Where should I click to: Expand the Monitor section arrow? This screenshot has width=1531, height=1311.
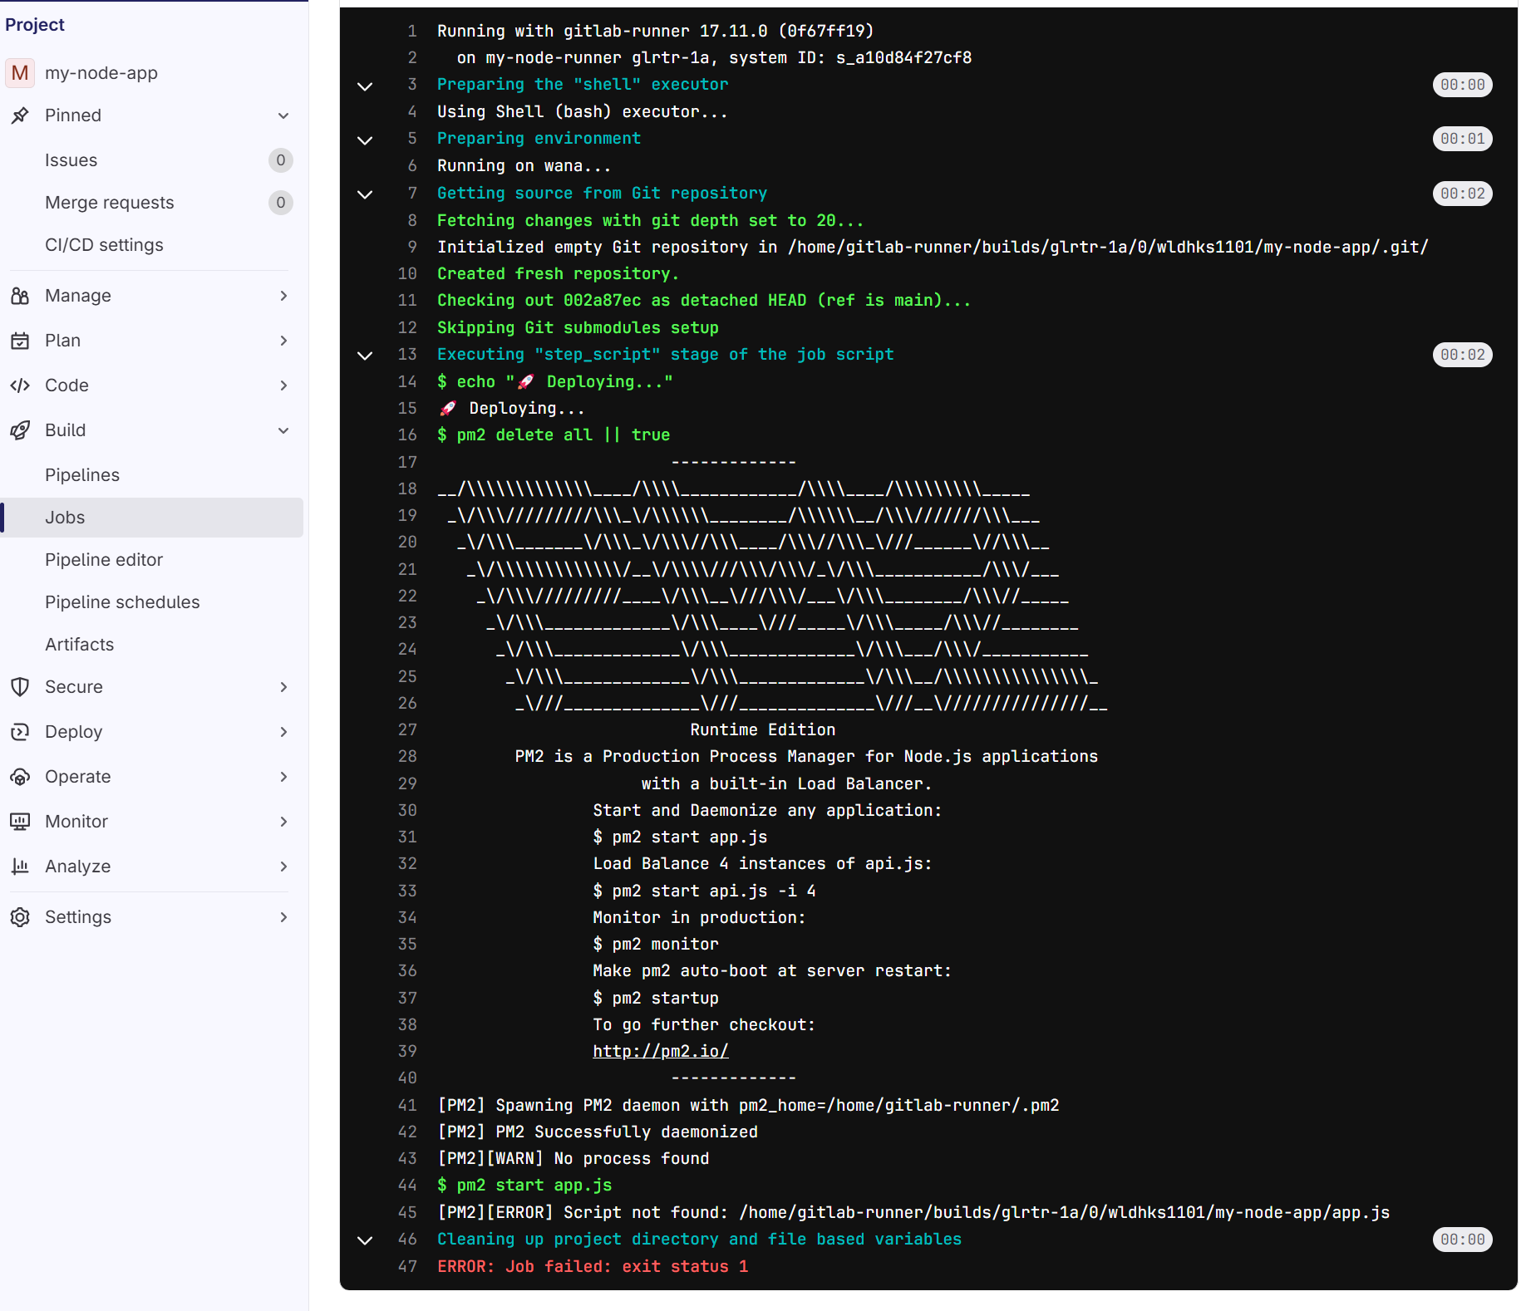click(x=283, y=822)
